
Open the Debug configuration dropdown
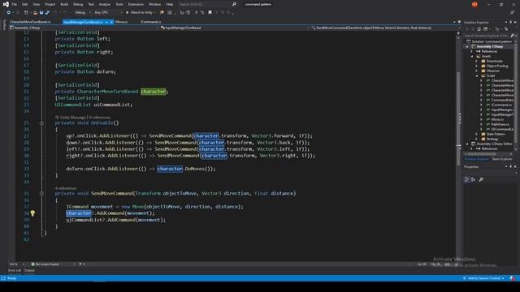coord(82,13)
